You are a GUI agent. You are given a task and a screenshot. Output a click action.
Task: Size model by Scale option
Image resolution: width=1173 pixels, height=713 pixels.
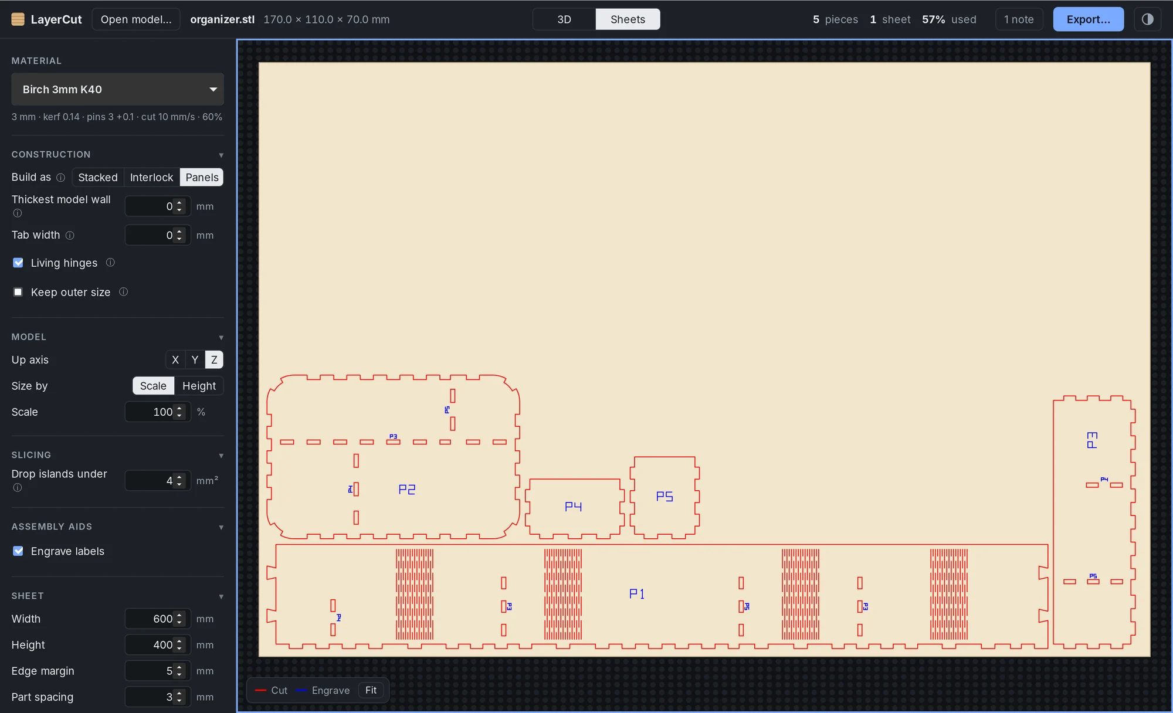(x=153, y=386)
